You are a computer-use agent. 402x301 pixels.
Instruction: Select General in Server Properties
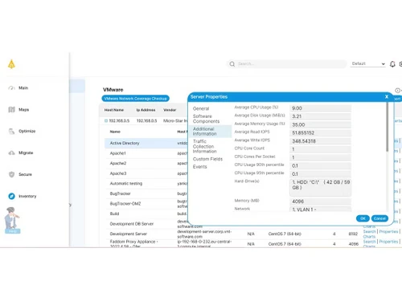(x=201, y=108)
